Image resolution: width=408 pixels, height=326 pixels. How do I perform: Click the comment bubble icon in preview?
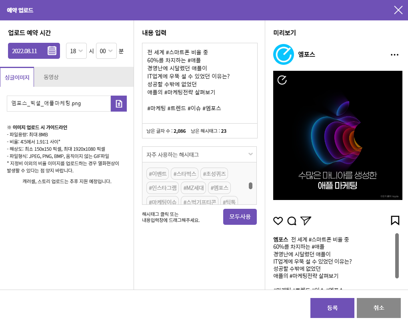[292, 221]
